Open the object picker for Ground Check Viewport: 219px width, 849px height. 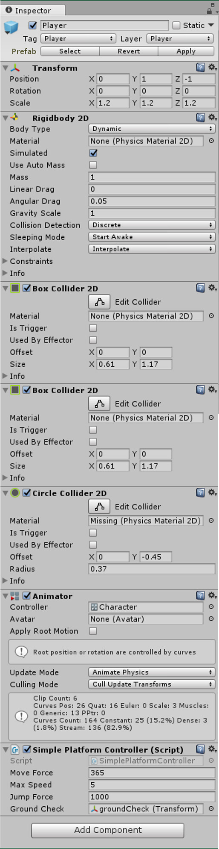pyautogui.click(x=211, y=809)
